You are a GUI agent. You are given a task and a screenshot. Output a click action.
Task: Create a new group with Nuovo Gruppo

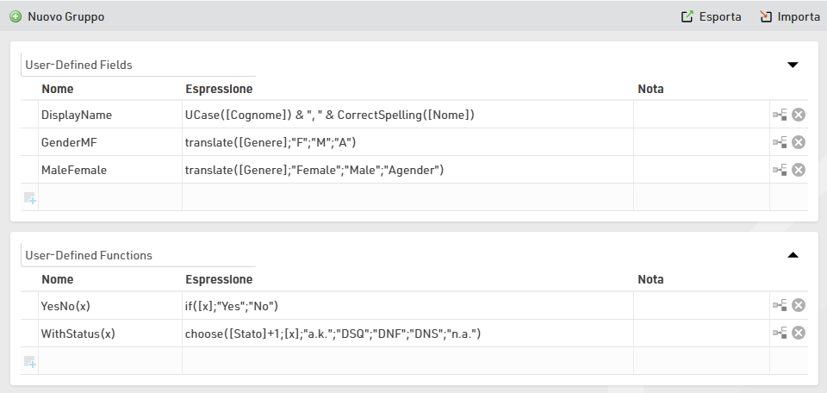pos(57,16)
